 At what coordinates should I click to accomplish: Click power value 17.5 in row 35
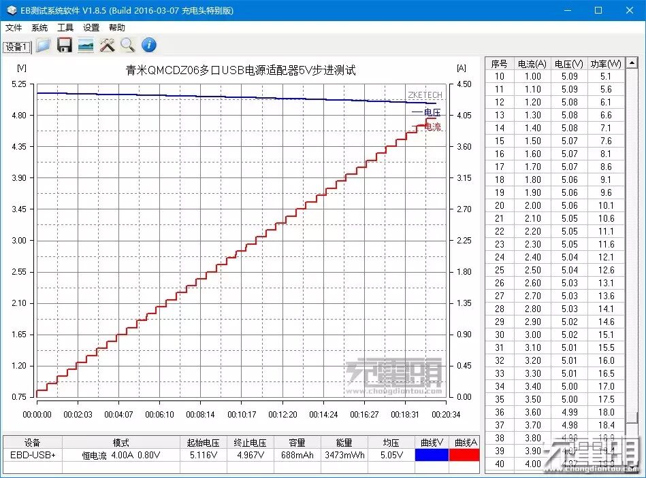click(606, 399)
